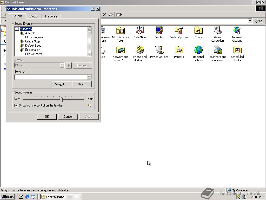Click the Control Panel taskbar button
266x200 pixels.
(61, 197)
